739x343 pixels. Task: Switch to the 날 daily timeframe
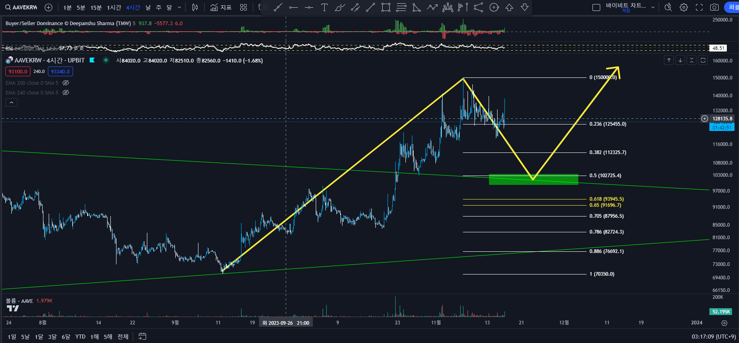pos(148,7)
